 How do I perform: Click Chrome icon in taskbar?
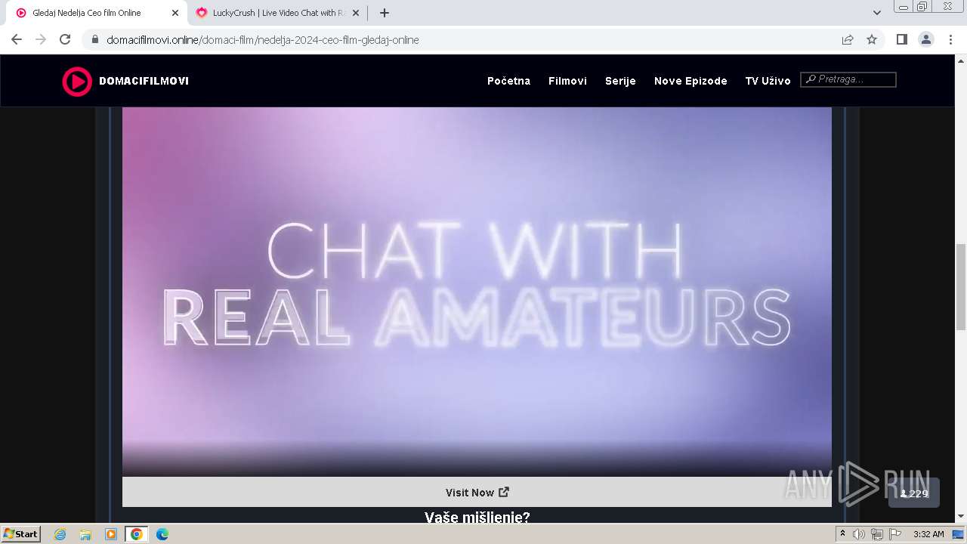click(x=137, y=534)
